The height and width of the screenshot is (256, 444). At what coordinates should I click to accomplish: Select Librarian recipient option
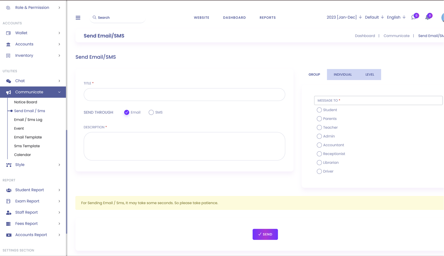pyautogui.click(x=319, y=162)
